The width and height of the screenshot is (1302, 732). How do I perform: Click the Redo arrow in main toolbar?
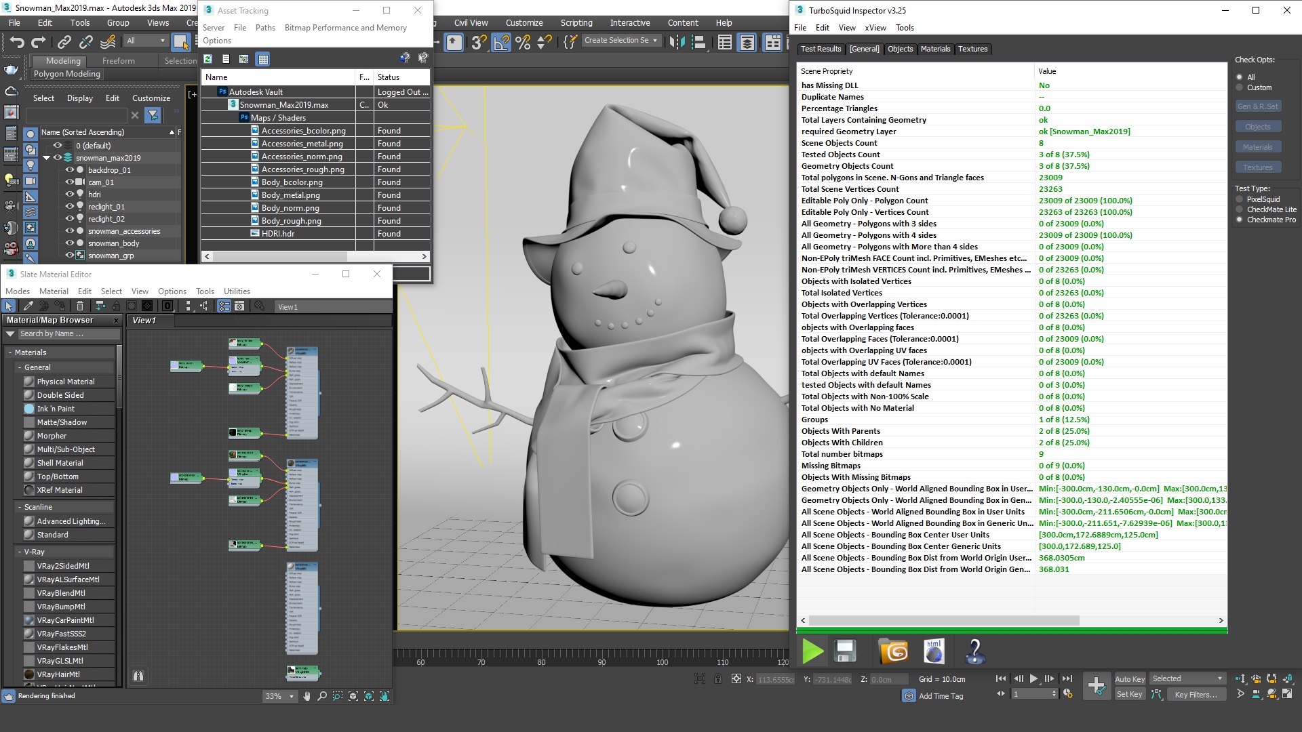click(x=37, y=42)
